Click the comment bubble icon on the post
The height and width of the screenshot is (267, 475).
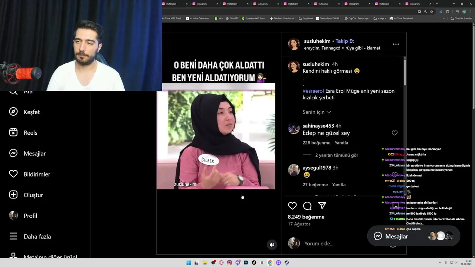[x=307, y=206]
